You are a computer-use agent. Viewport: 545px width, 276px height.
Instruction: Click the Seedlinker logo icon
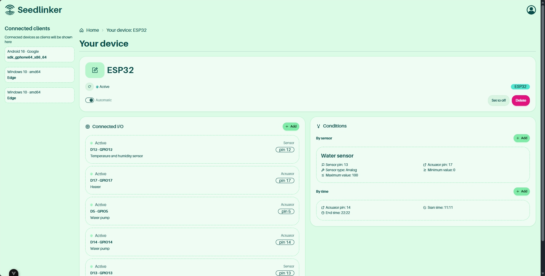(x=10, y=10)
